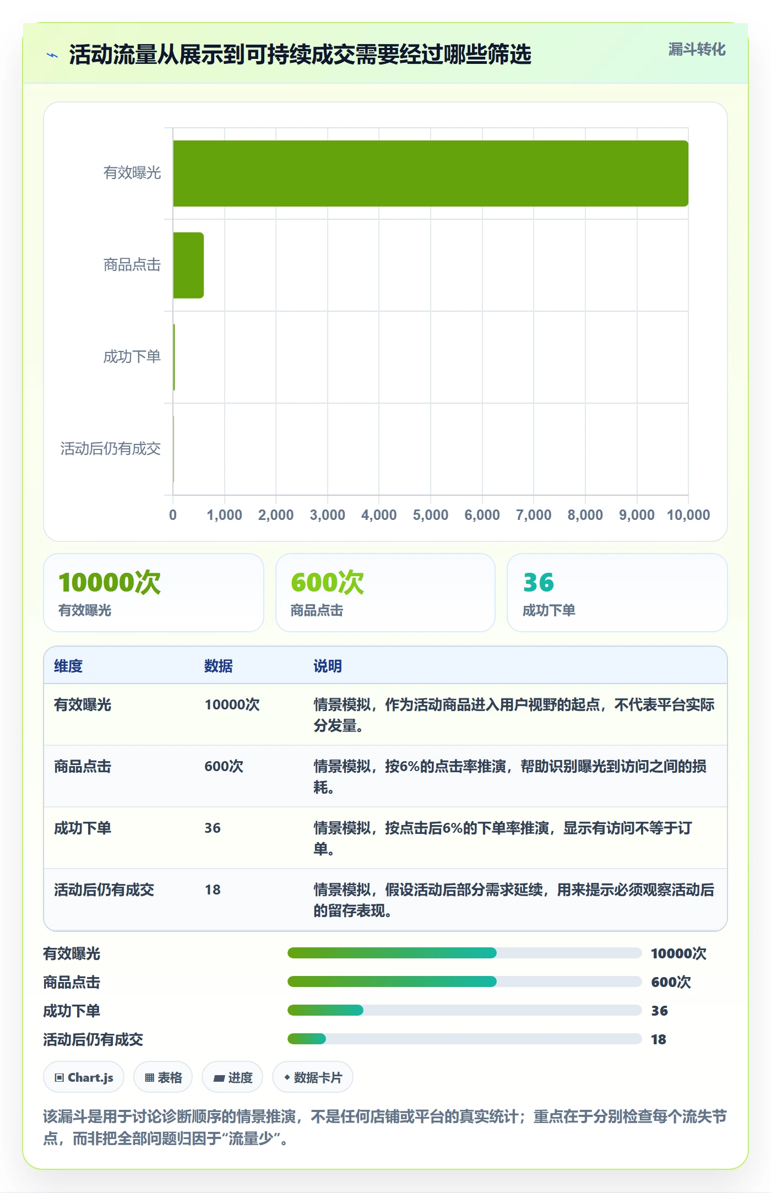The width and height of the screenshot is (771, 1193).
Task: Click the 商品点击 chart axis label
Action: tap(132, 265)
